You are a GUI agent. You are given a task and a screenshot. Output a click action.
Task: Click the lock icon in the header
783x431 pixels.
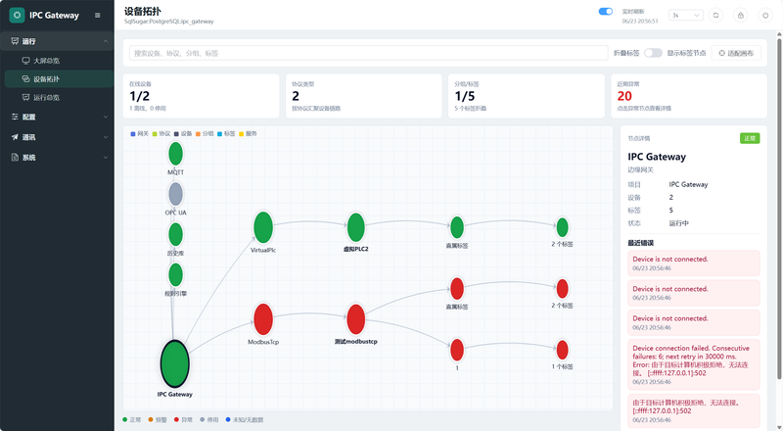pos(741,15)
